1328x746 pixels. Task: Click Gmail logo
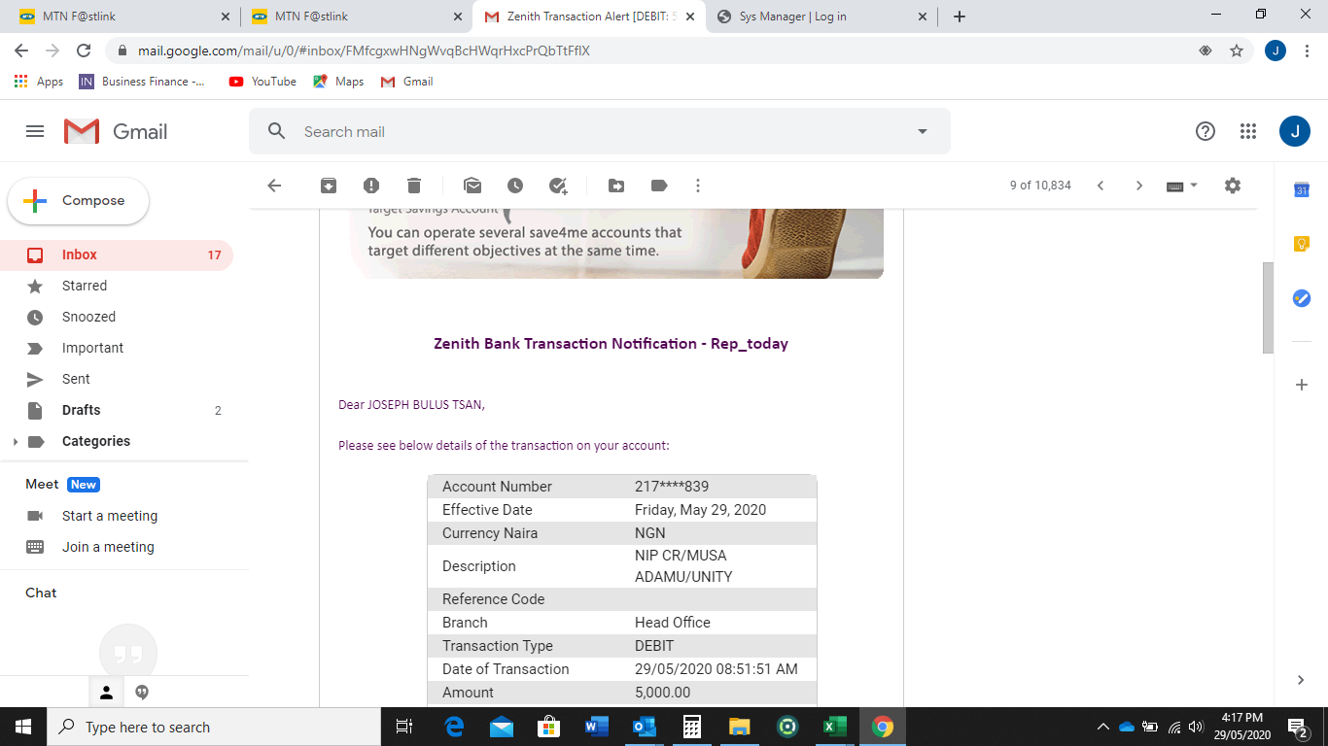point(116,131)
